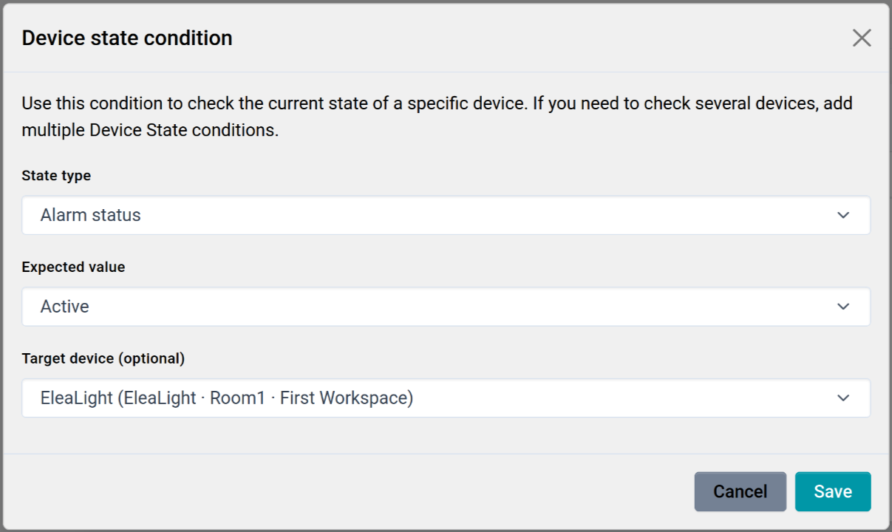Image resolution: width=892 pixels, height=532 pixels.
Task: Select the Active text value
Action: click(x=65, y=307)
